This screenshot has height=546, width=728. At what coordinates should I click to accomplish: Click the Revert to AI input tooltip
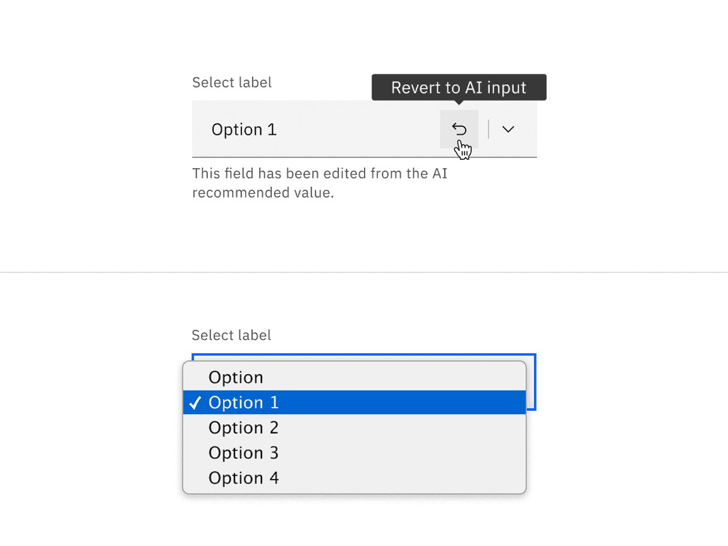pyautogui.click(x=458, y=87)
